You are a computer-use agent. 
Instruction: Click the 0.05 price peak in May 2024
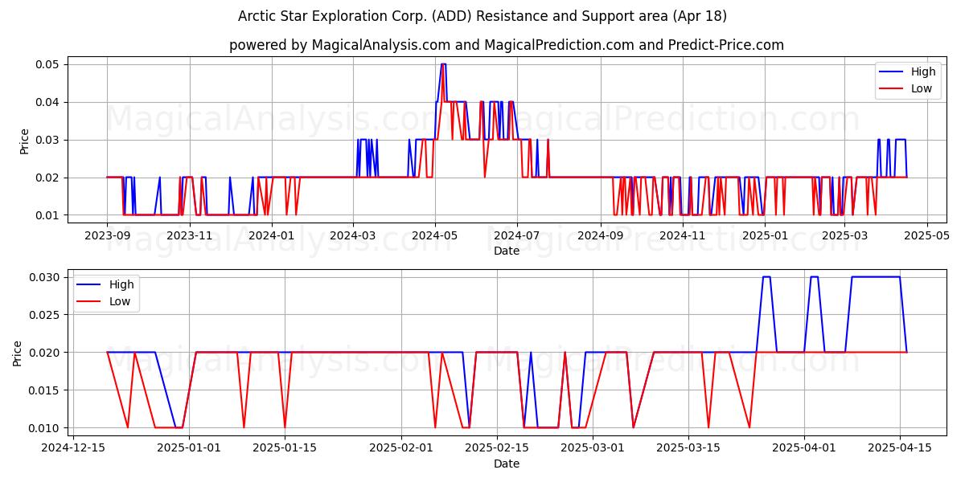[x=443, y=64]
